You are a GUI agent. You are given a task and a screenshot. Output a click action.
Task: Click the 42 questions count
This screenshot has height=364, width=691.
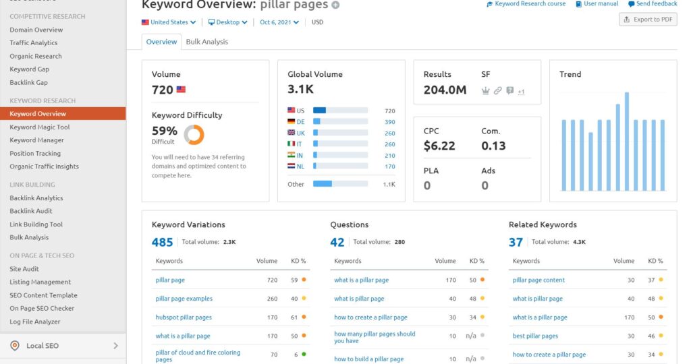click(x=337, y=242)
